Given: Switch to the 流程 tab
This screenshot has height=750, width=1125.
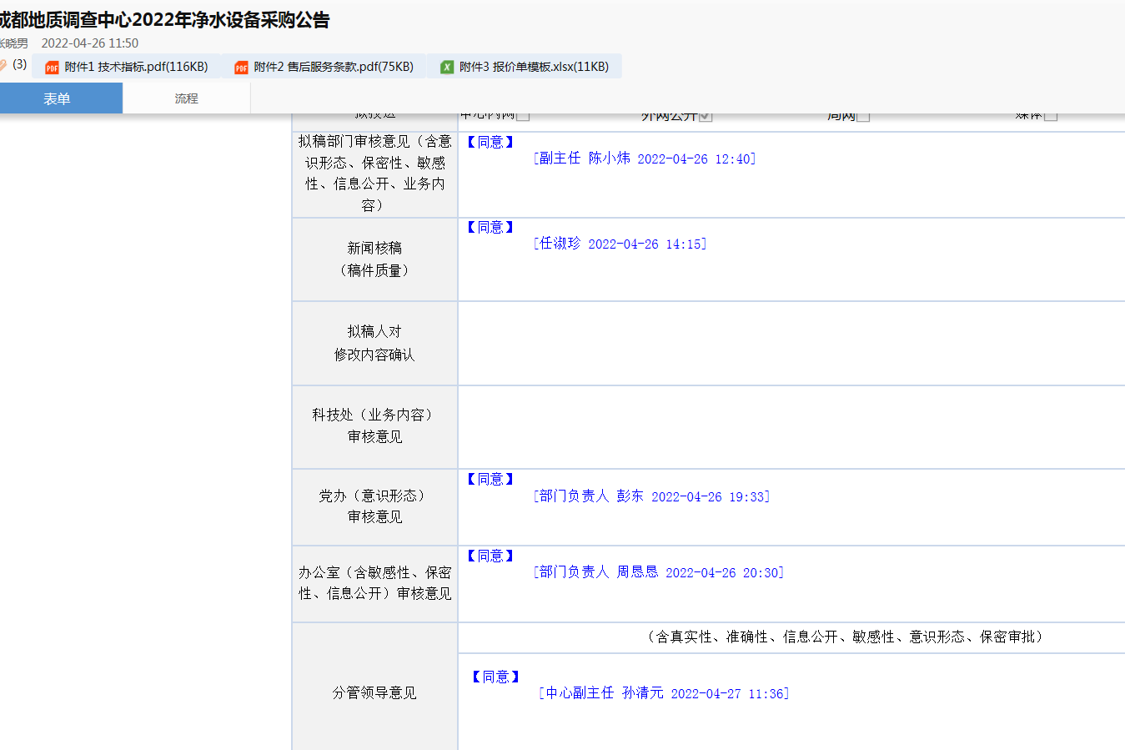Looking at the screenshot, I should pyautogui.click(x=186, y=98).
